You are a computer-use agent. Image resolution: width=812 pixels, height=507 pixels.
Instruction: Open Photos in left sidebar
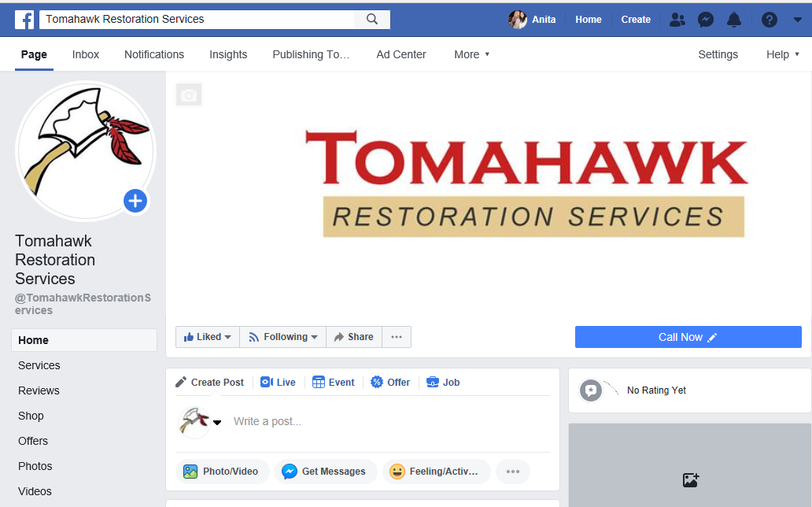[35, 467]
